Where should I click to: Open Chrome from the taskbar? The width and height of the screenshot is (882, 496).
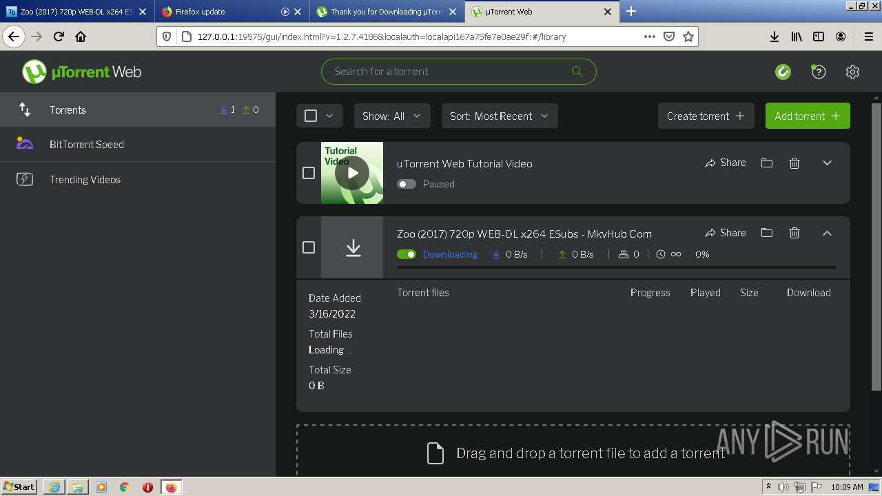click(x=124, y=487)
